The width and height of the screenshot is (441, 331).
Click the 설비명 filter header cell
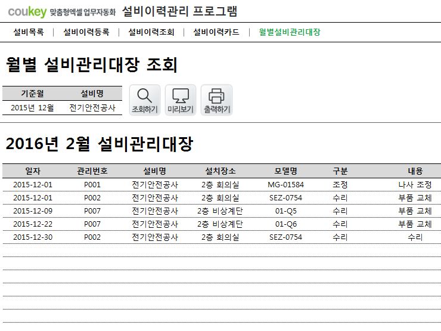pos(92,94)
